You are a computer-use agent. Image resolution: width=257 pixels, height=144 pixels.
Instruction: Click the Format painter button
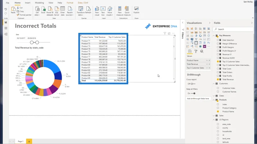tap(24, 15)
